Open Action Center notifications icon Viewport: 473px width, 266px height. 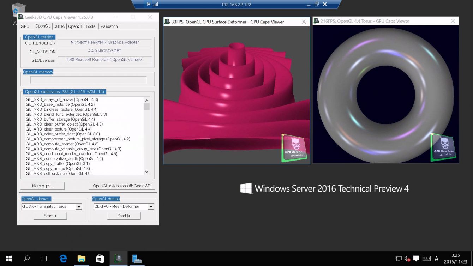click(x=416, y=259)
